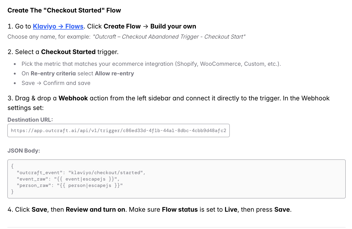Click the bold "Review and turn on" text
Image resolution: width=352 pixels, height=229 pixels.
(95, 210)
